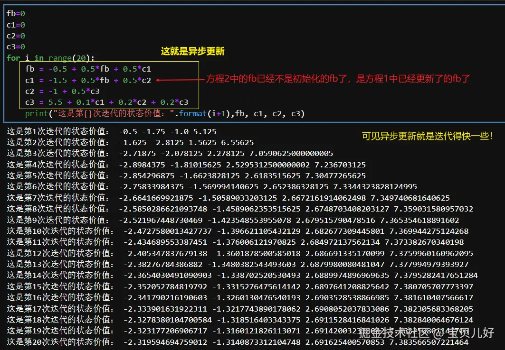Select the output row for 第16次迭代

click(239, 297)
